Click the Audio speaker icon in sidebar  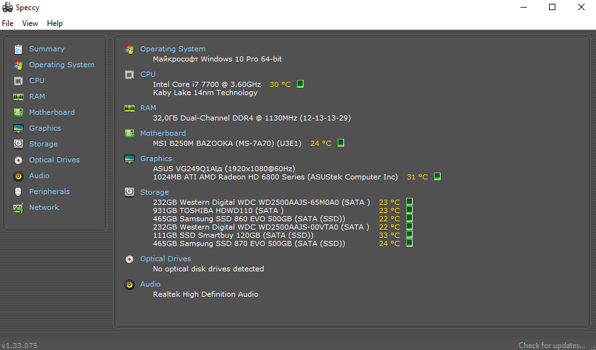[18, 176]
